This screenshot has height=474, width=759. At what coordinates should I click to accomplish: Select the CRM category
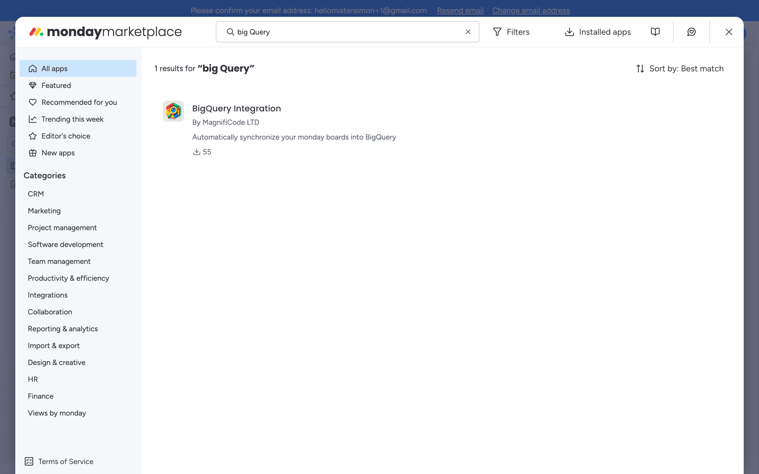tap(36, 194)
